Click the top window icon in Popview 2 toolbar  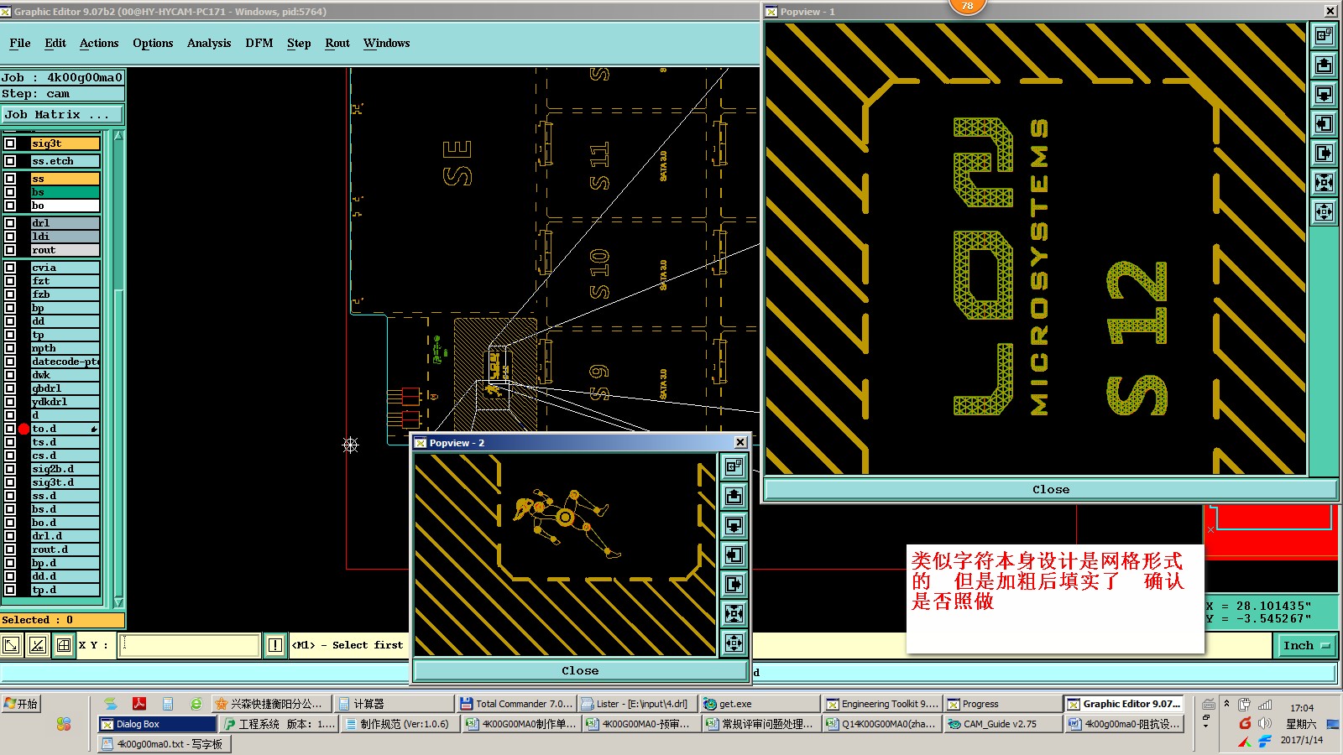(734, 466)
